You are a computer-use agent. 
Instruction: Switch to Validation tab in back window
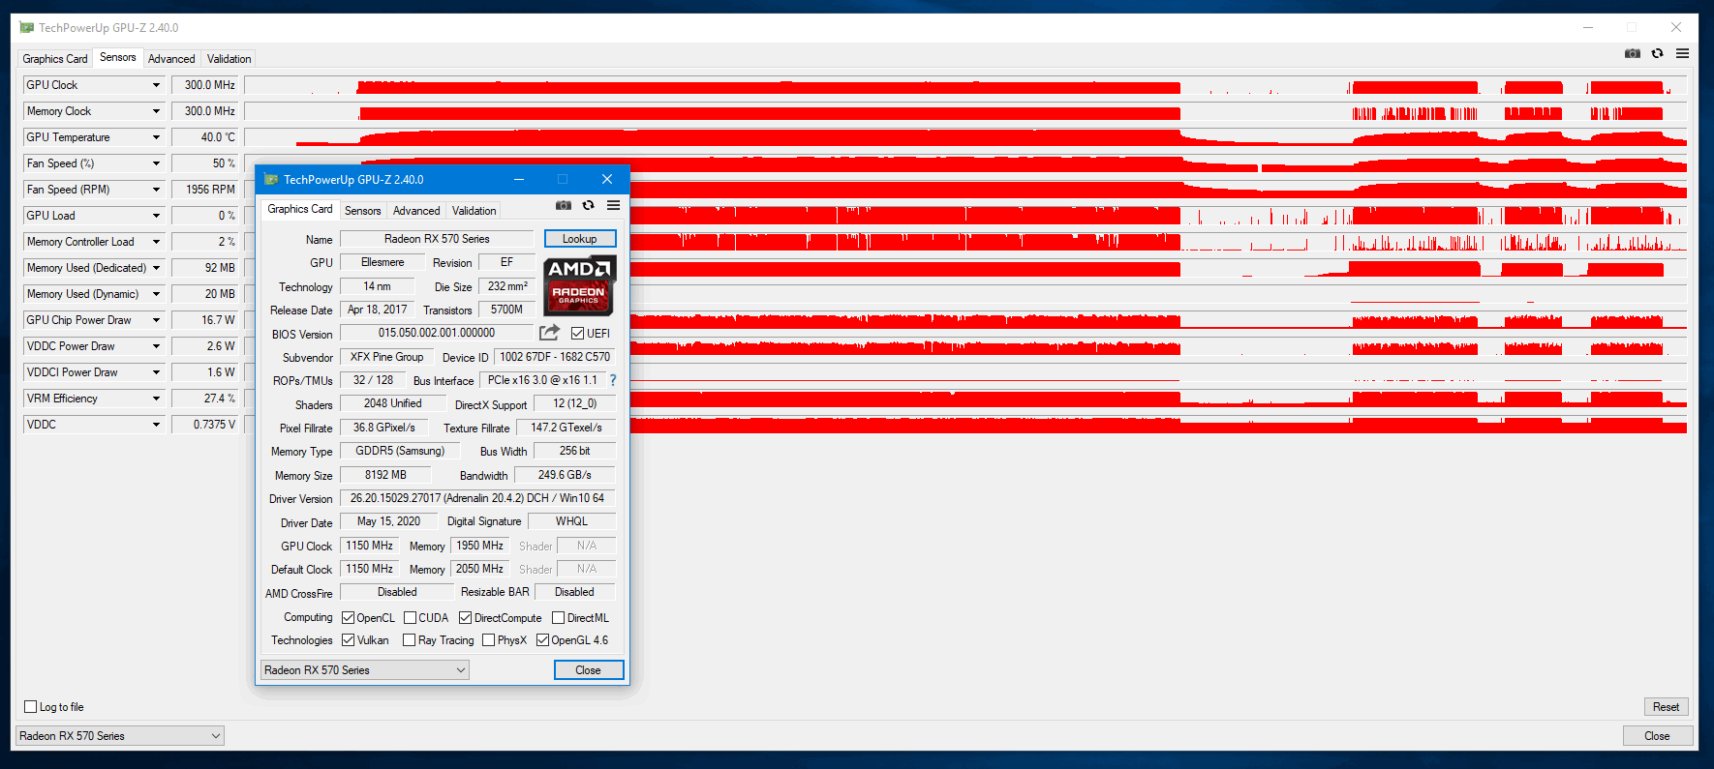click(x=230, y=58)
